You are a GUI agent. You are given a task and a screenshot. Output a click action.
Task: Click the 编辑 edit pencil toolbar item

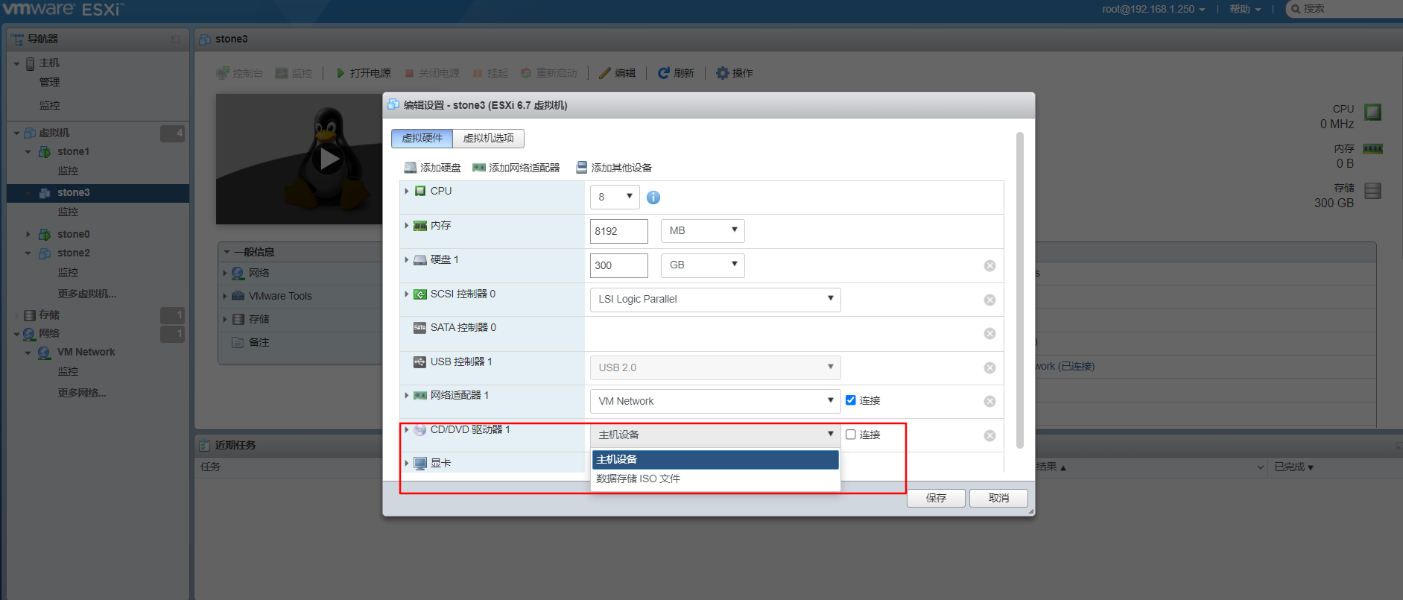click(617, 73)
